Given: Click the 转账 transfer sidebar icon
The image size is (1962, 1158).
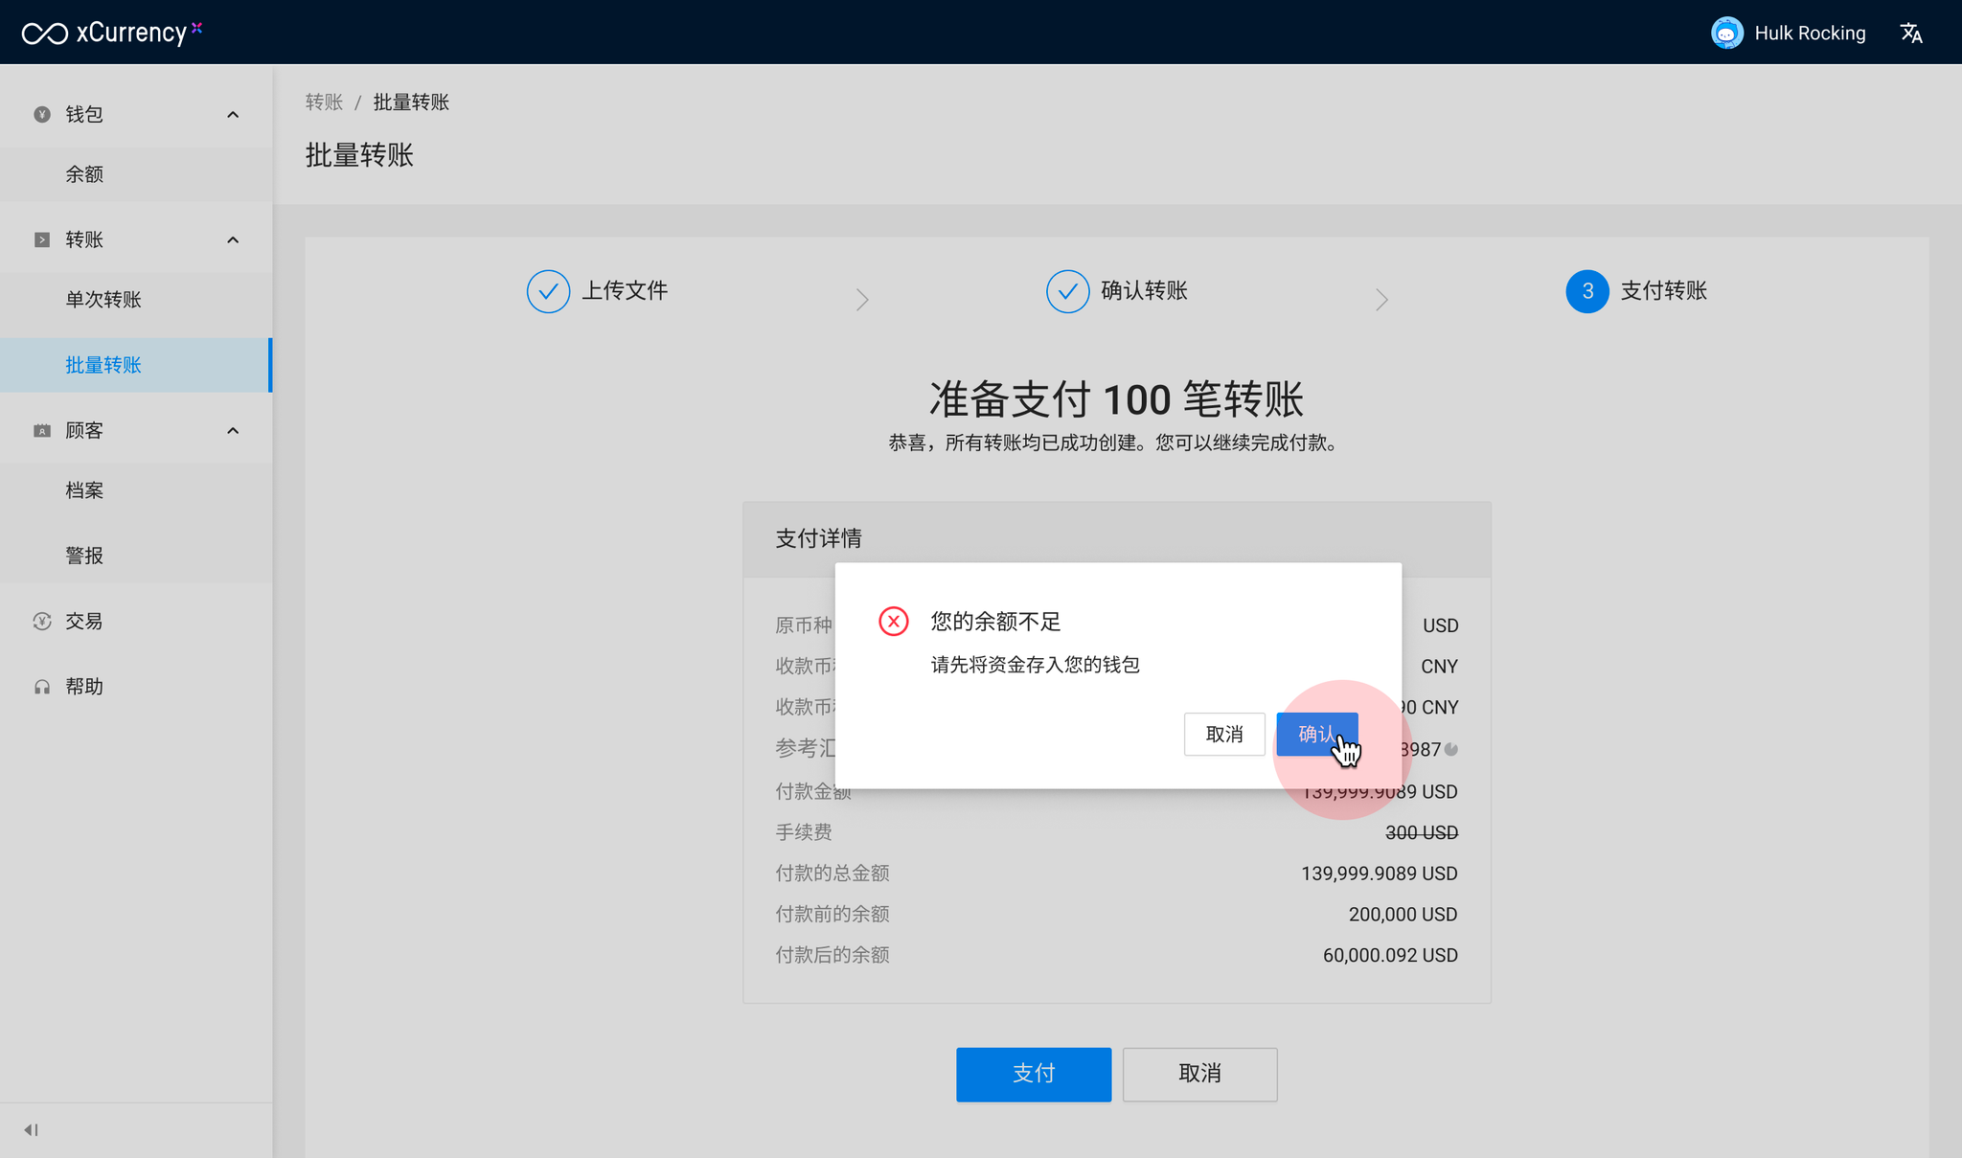Looking at the screenshot, I should click(x=42, y=239).
